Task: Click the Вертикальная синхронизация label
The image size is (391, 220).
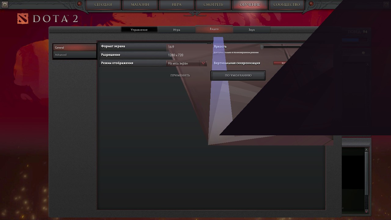Action: coord(237,63)
